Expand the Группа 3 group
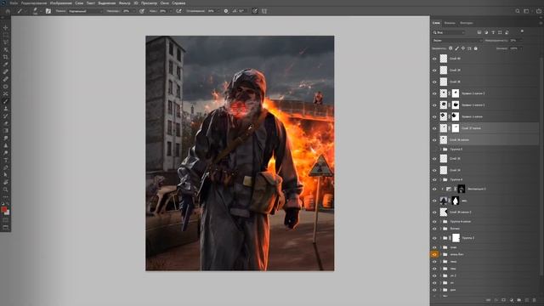The width and height of the screenshot is (544, 306). pyautogui.click(x=441, y=238)
